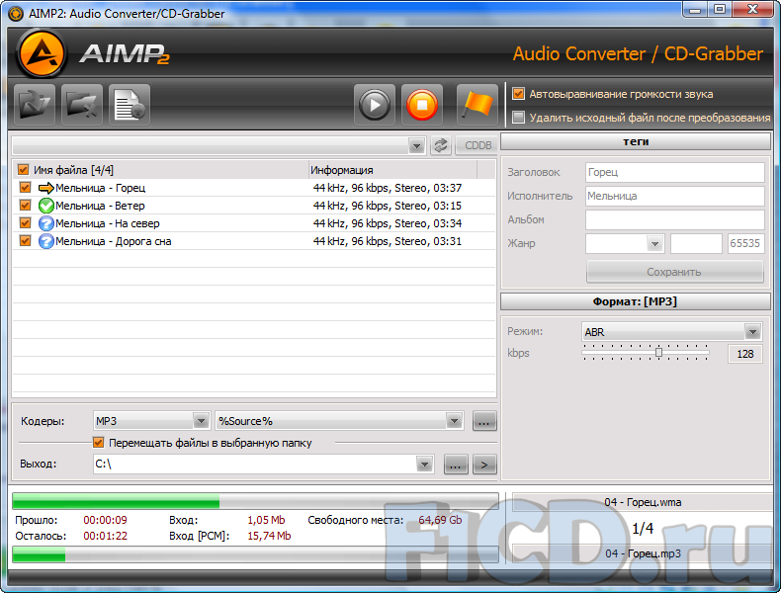Click the green check icon for Ветер
The image size is (781, 593).
(x=46, y=206)
